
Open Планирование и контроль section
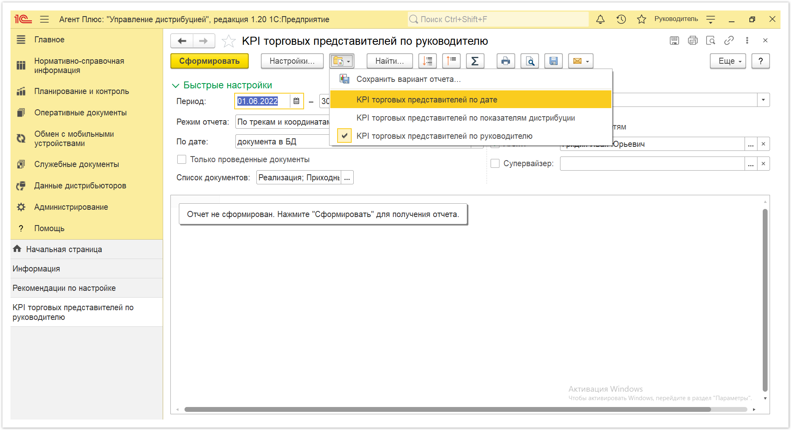coord(86,91)
